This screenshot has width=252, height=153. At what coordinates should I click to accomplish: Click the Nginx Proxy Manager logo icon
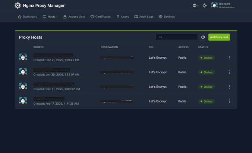(x=18, y=6)
